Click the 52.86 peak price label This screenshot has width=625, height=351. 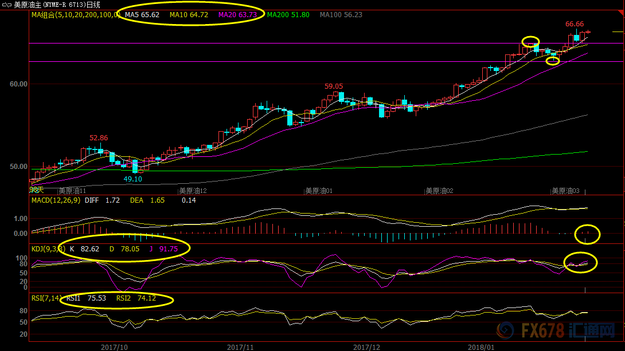99,138
